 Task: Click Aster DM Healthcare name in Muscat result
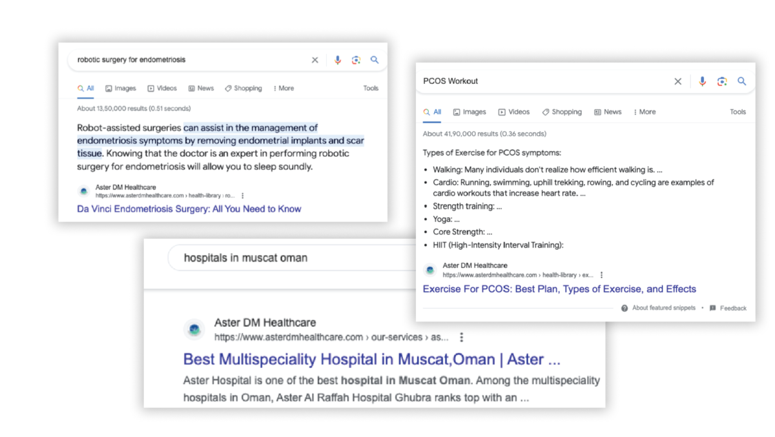265,323
